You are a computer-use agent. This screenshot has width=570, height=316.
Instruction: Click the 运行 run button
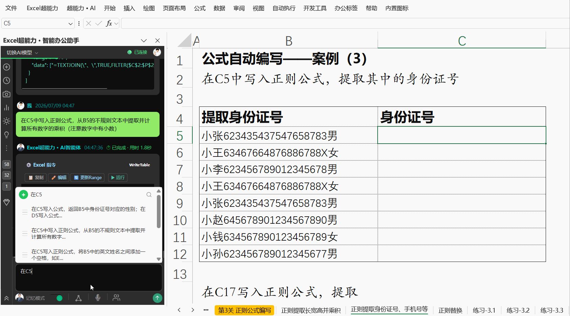click(118, 177)
